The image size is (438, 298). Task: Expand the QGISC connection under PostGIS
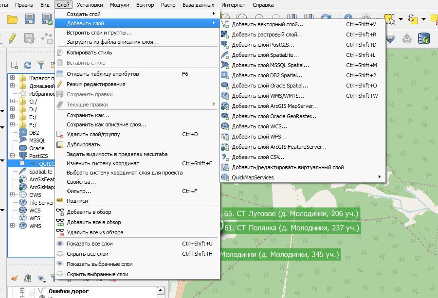coord(22,163)
